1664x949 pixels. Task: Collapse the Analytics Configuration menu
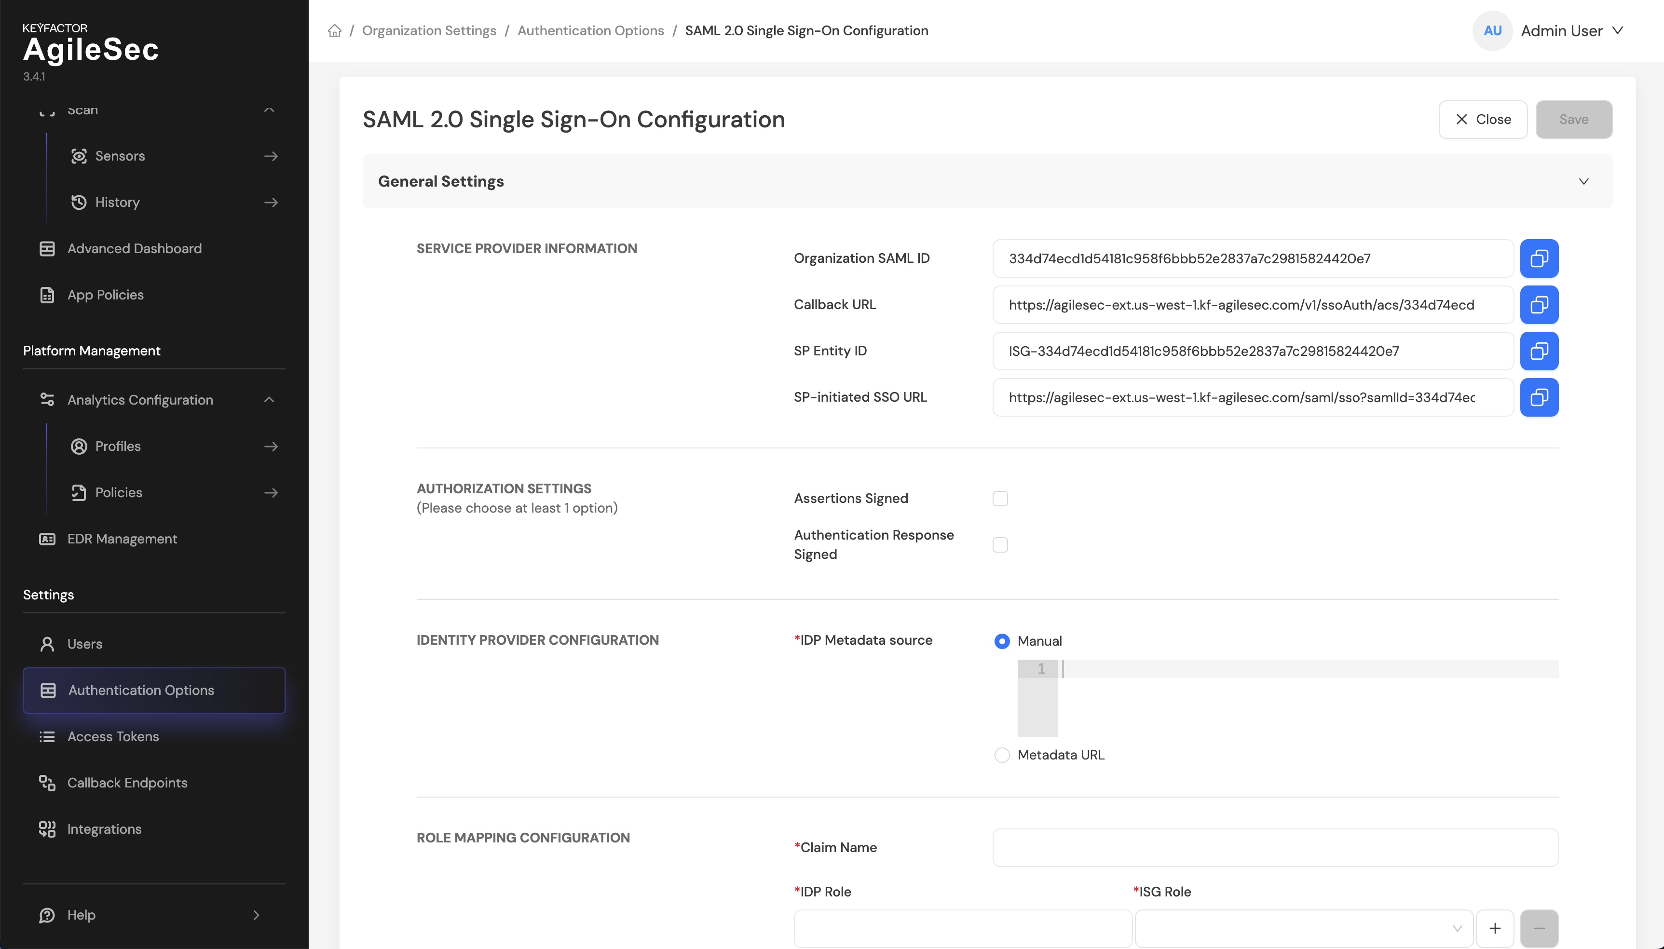click(x=270, y=400)
